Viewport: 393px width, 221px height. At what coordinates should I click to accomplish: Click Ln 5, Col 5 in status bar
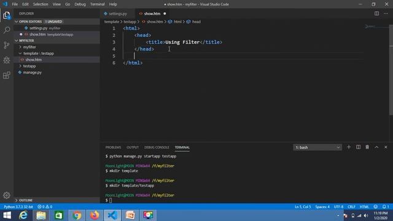point(303,207)
